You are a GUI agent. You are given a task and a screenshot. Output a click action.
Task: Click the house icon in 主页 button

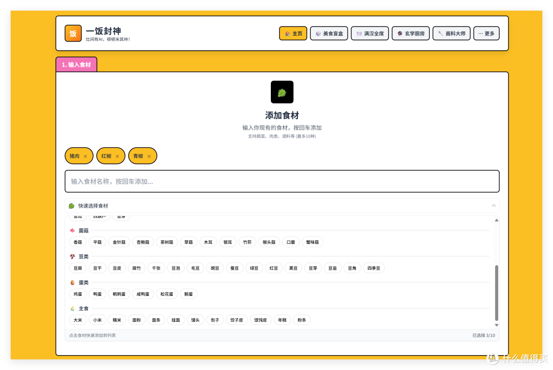coord(287,33)
